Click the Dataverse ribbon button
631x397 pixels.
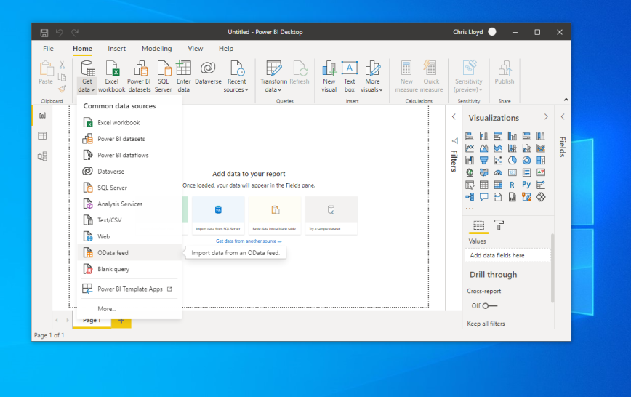(x=208, y=73)
